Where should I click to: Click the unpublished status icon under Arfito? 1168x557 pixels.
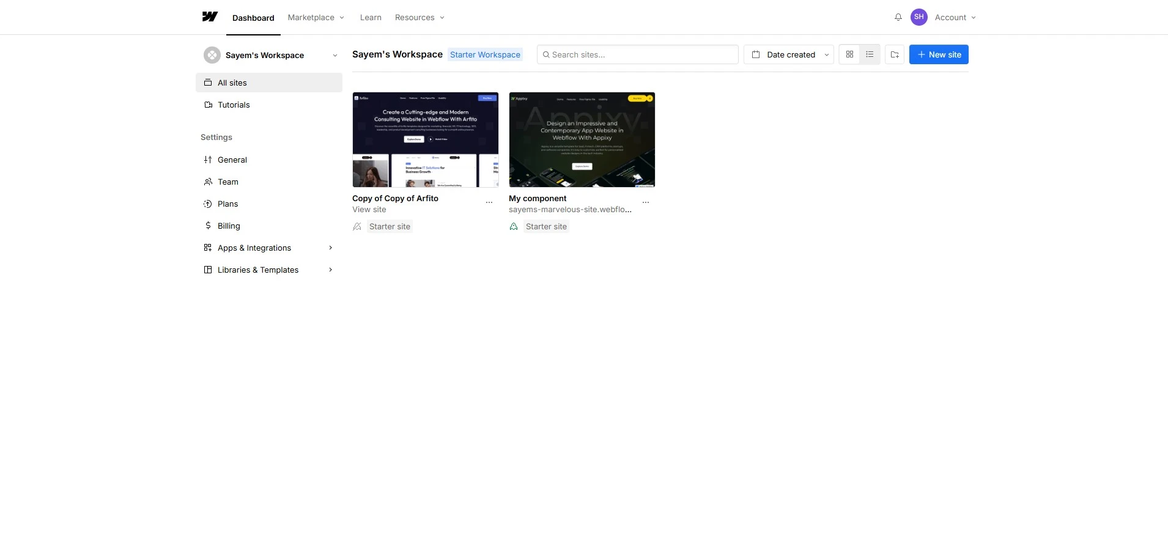pos(357,227)
